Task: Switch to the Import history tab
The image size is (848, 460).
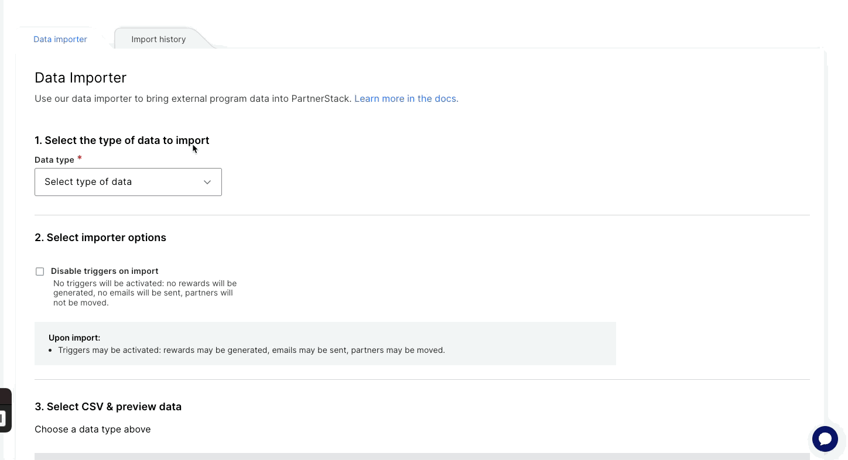Action: [158, 39]
